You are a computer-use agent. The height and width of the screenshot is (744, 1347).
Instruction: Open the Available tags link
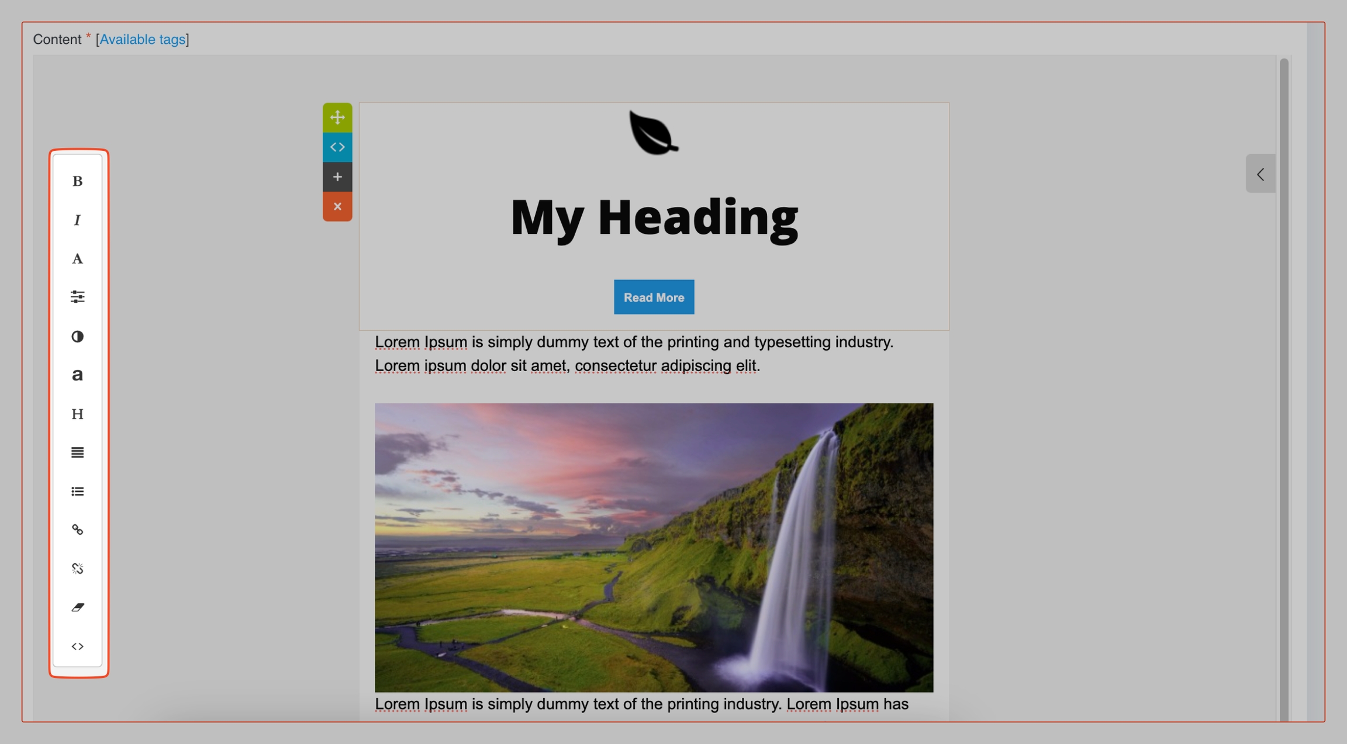(142, 39)
